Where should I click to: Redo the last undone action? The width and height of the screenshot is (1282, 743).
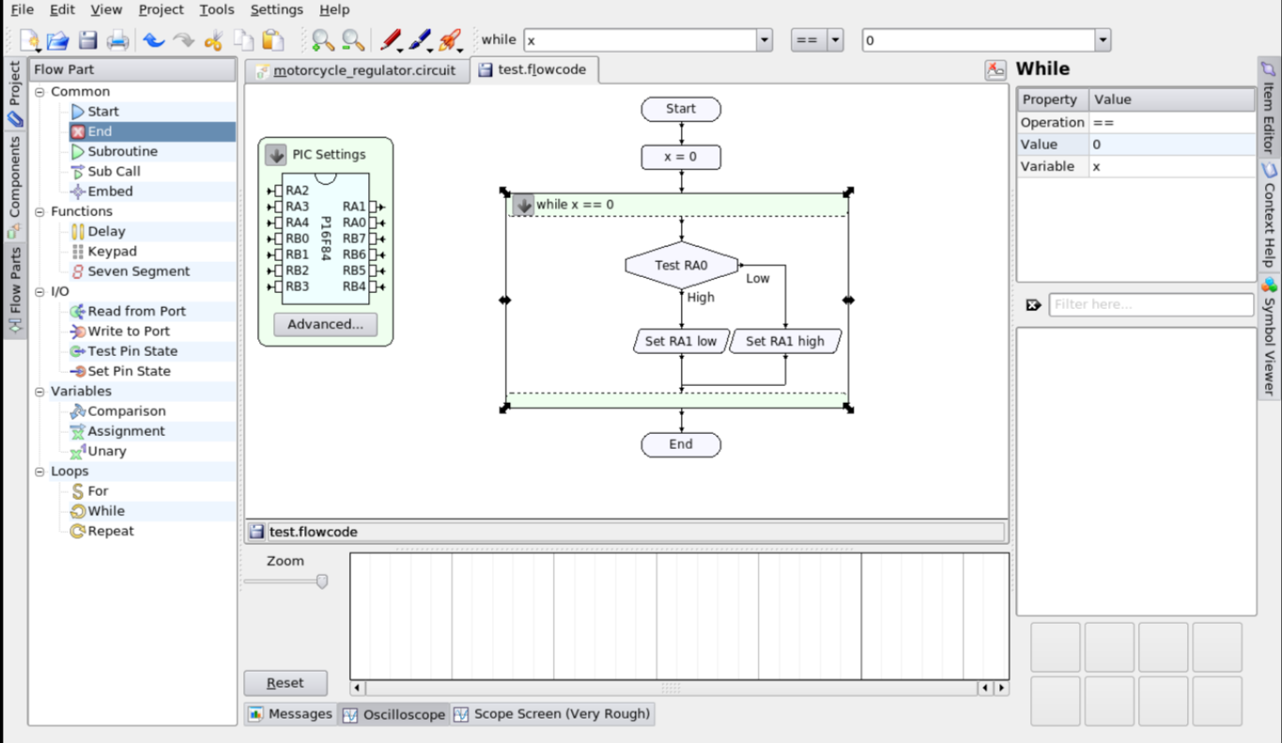[x=184, y=40]
